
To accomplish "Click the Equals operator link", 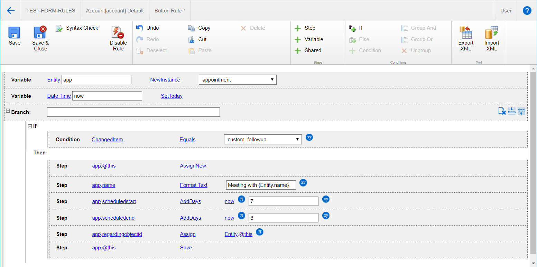I will point(187,140).
